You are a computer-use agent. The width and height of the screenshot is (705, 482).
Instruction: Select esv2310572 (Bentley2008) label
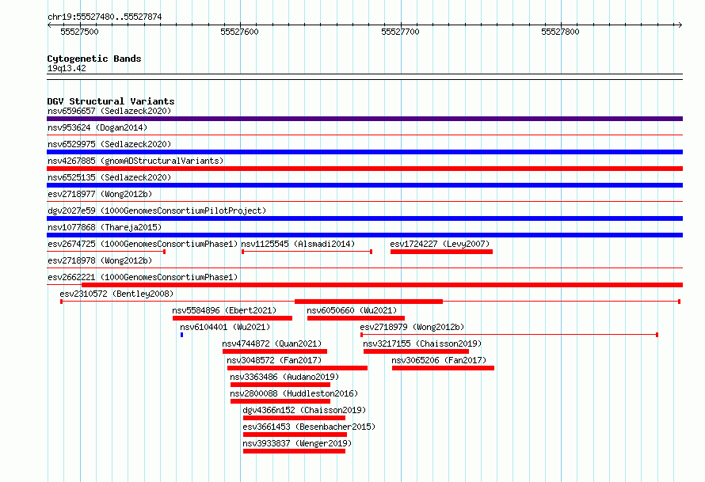coord(116,294)
